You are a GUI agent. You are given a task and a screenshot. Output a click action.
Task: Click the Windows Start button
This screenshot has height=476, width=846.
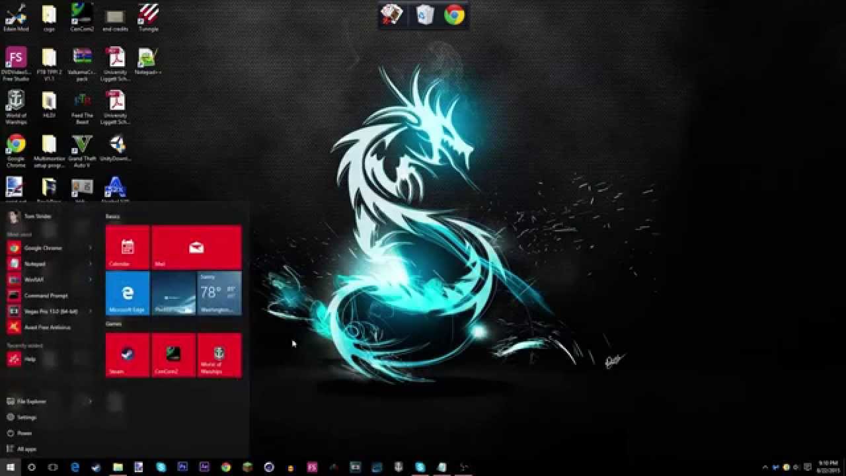pyautogui.click(x=10, y=467)
